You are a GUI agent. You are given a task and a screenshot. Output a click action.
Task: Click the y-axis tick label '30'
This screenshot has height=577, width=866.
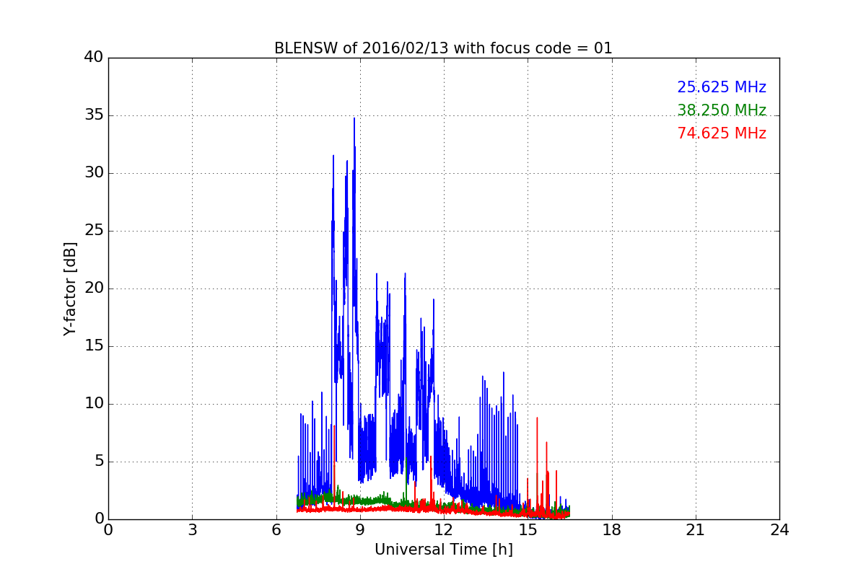[x=94, y=173]
